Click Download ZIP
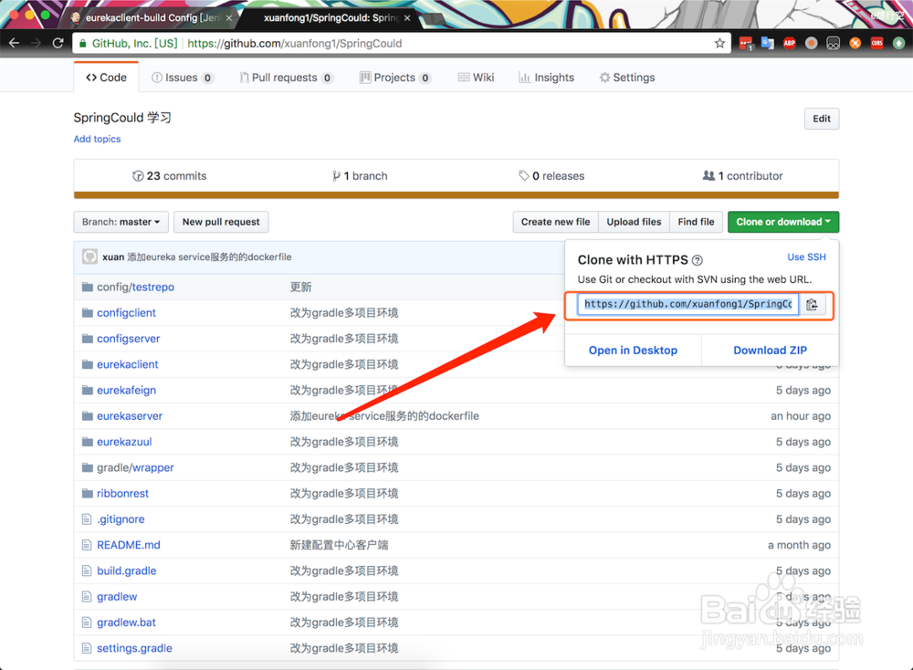Viewport: 913px width, 670px height. pyautogui.click(x=770, y=351)
